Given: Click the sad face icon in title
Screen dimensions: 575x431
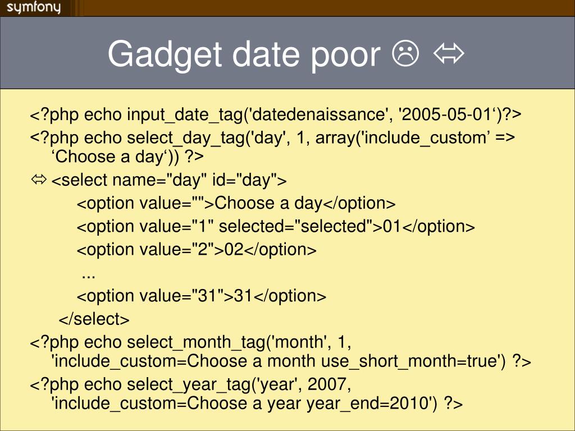Looking at the screenshot, I should [x=405, y=53].
